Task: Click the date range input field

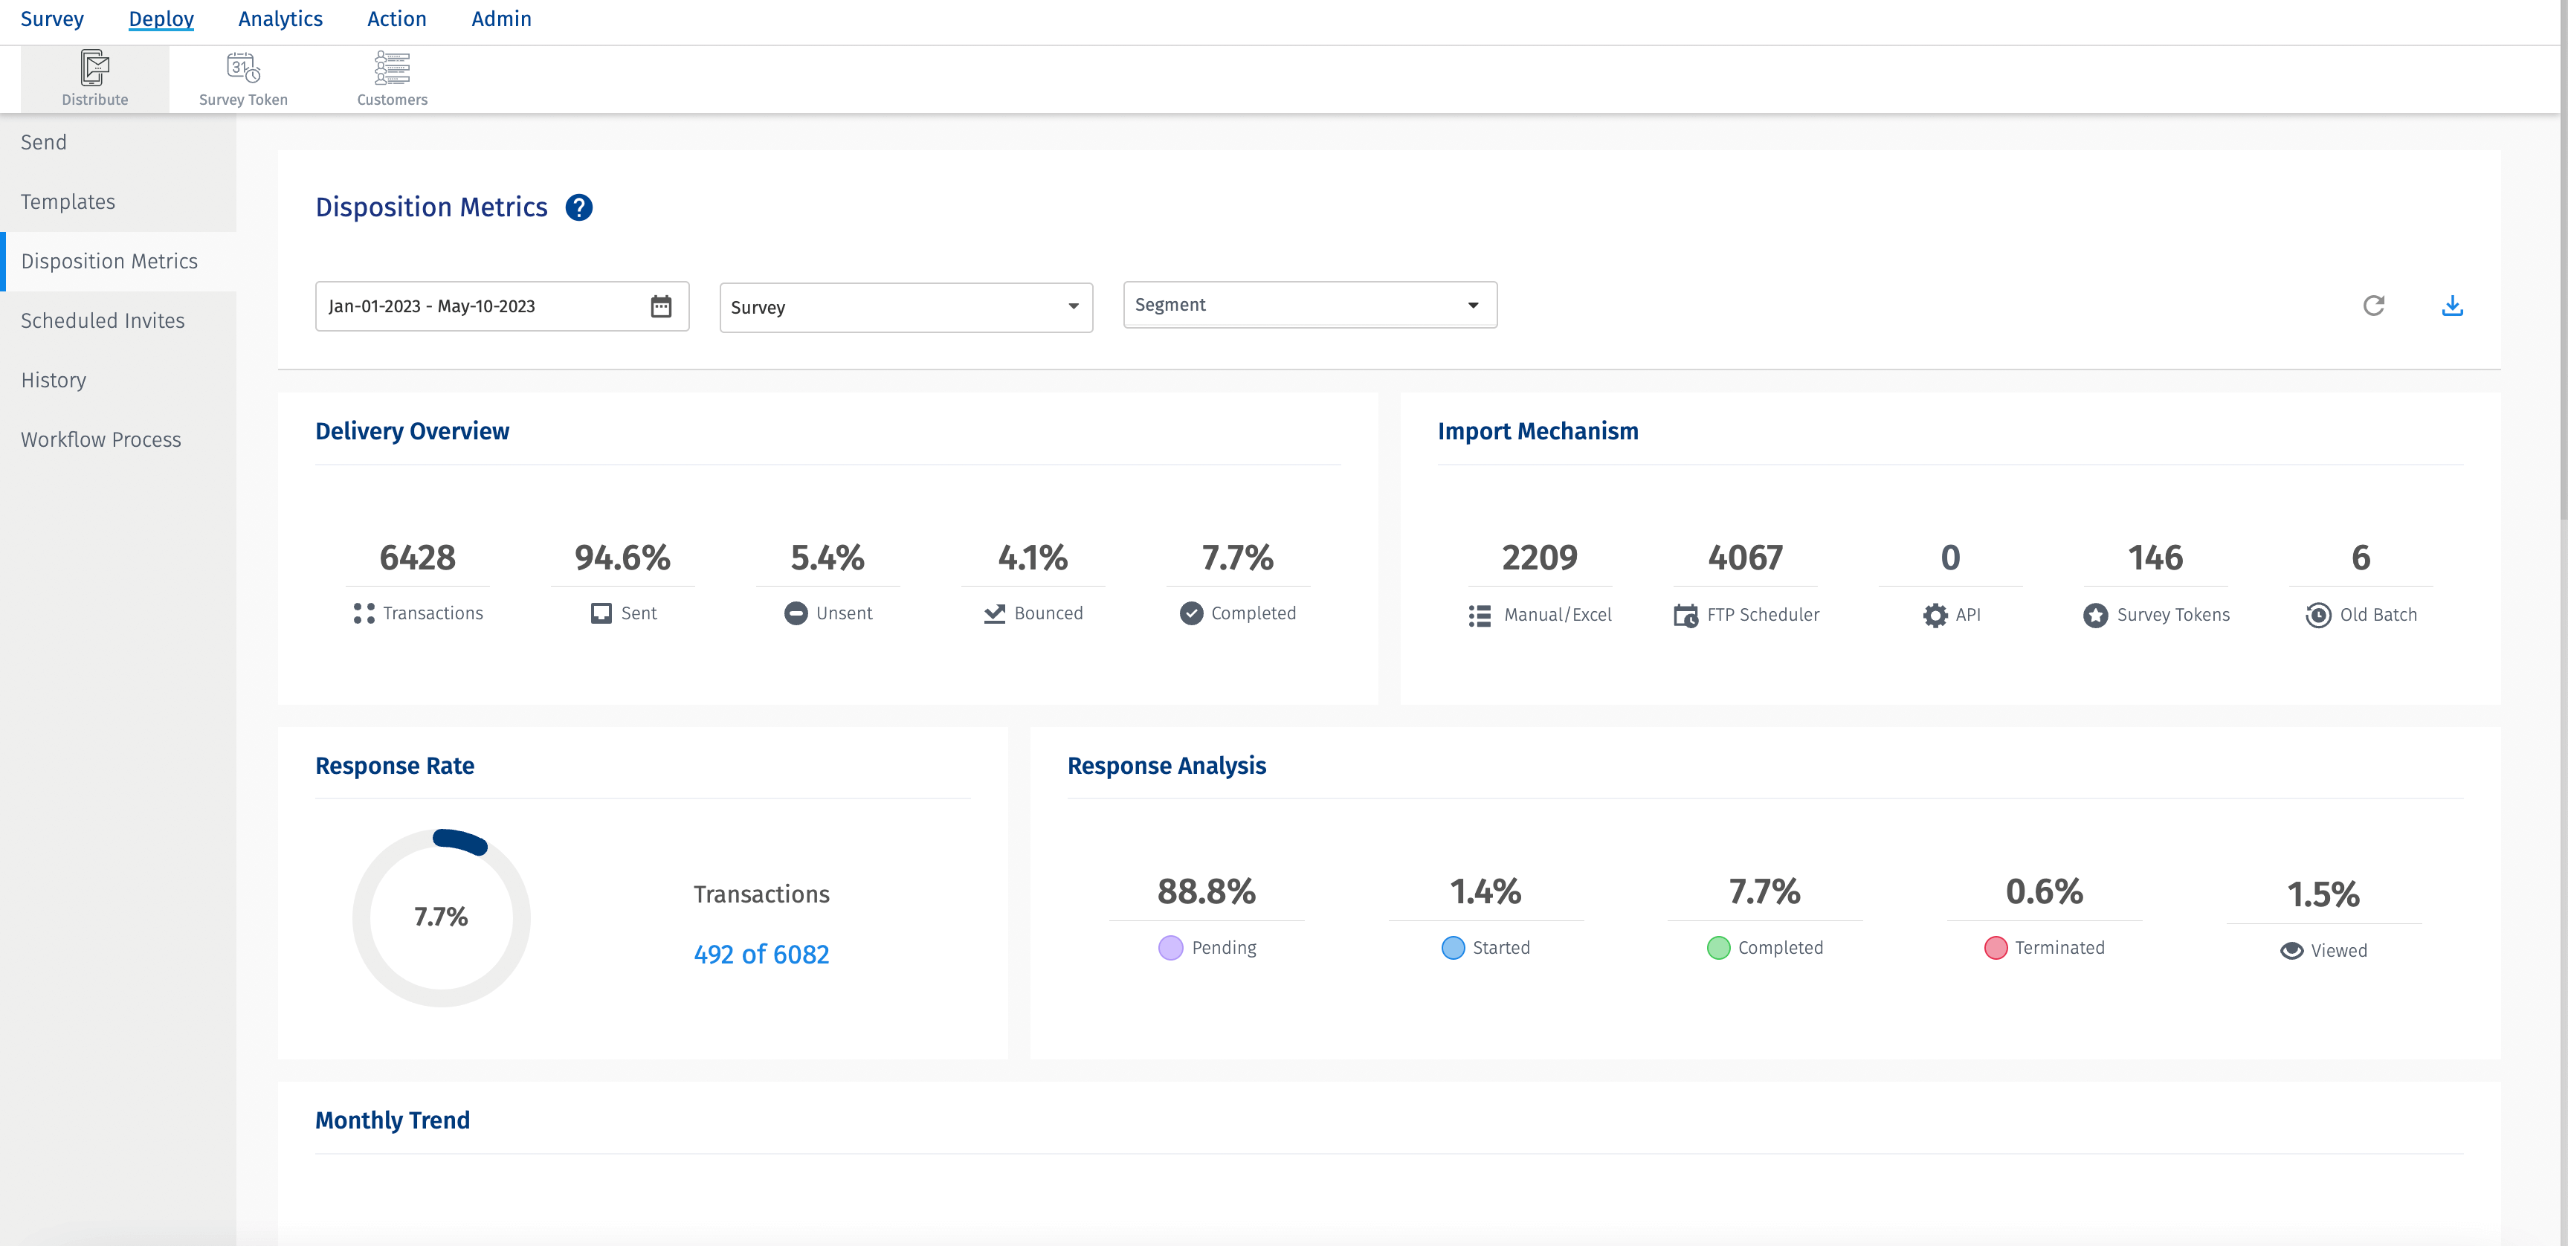Action: 479,306
